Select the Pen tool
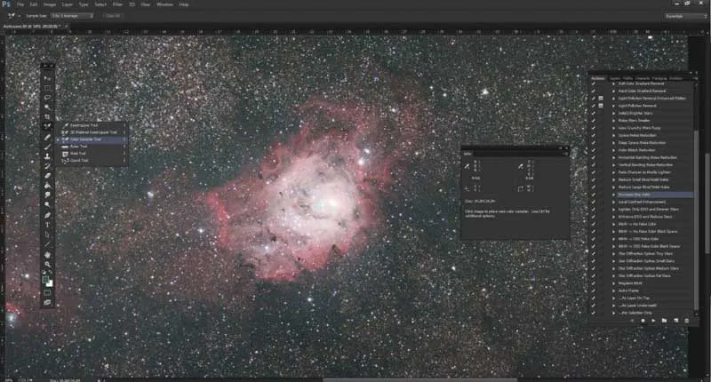711x382 pixels. pos(47,215)
